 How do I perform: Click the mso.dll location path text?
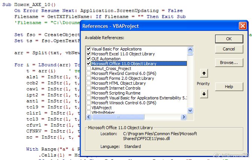pos(160,136)
